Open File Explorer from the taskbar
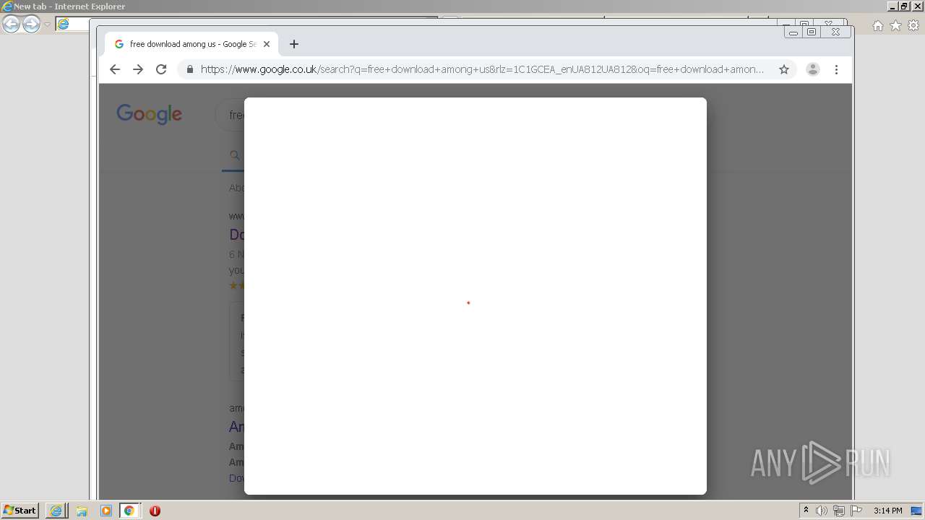925x520 pixels. point(81,511)
